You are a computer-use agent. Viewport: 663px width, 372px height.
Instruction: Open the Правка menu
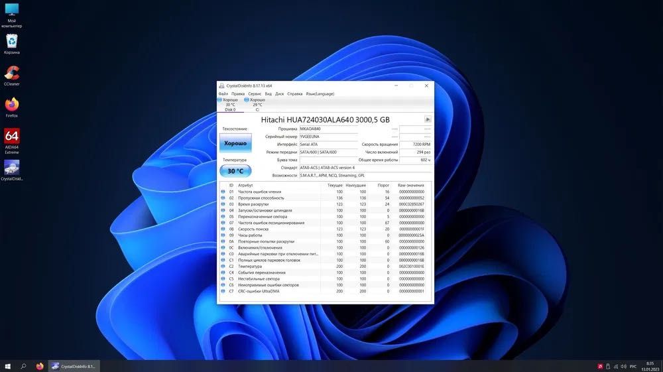coord(238,94)
